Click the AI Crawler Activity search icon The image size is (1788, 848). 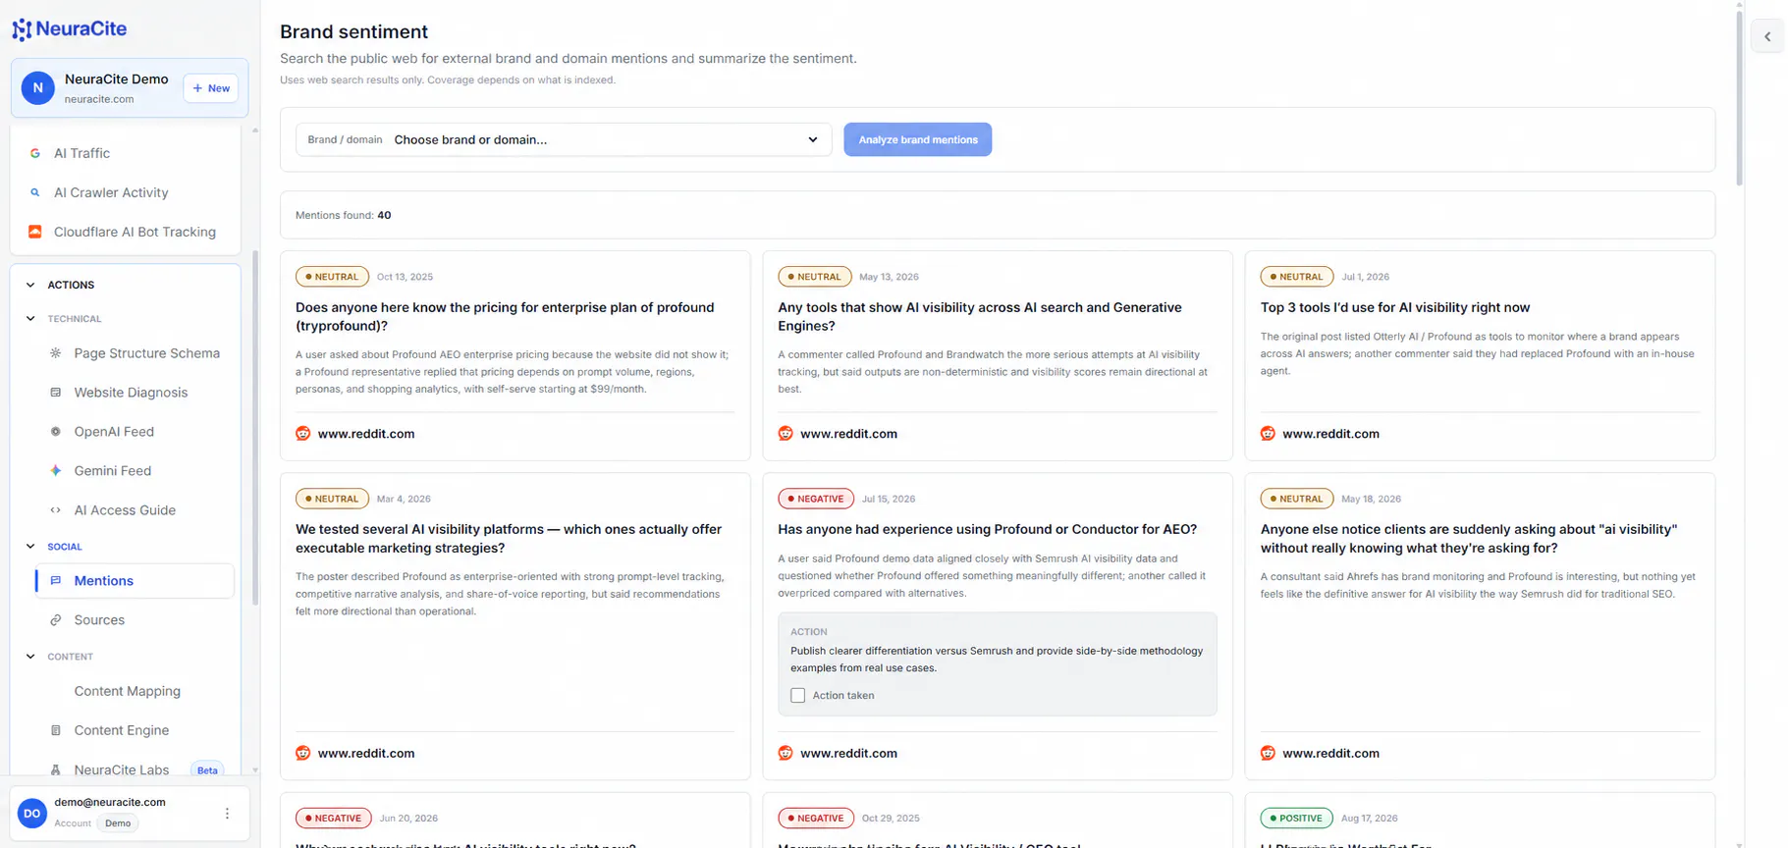tap(35, 192)
